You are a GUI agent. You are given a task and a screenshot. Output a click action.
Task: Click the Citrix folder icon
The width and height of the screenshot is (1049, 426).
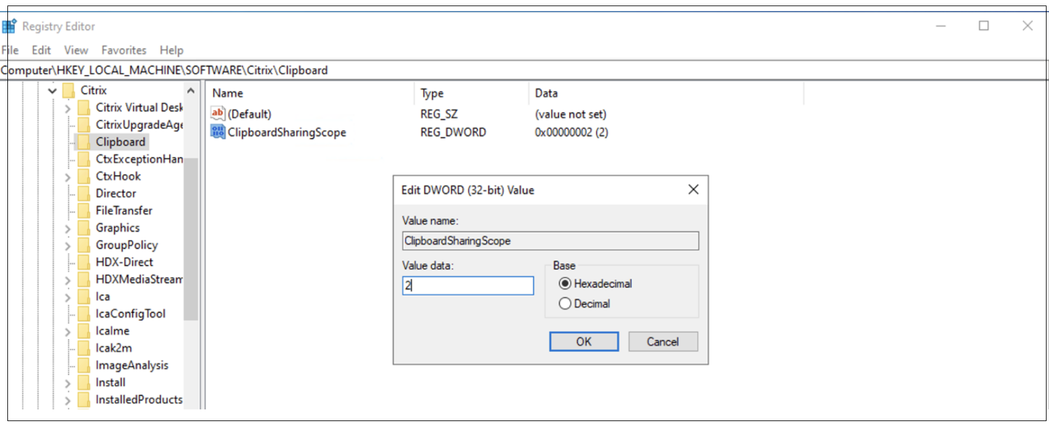pyautogui.click(x=69, y=90)
